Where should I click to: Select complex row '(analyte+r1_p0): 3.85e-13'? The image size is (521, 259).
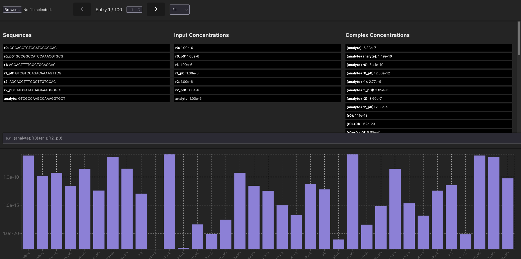[x=429, y=90]
